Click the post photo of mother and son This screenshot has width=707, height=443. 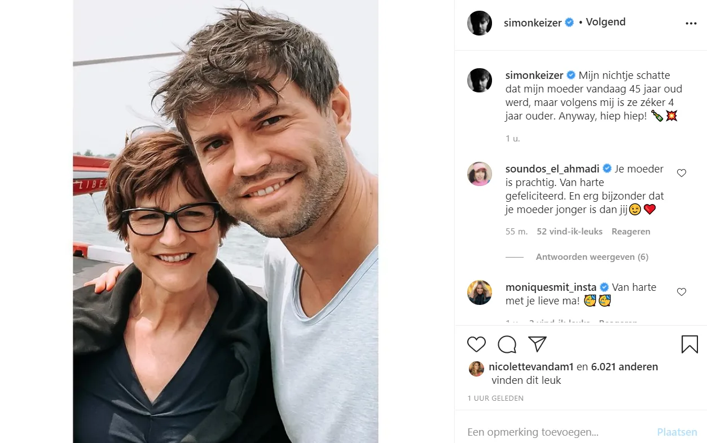point(226,221)
